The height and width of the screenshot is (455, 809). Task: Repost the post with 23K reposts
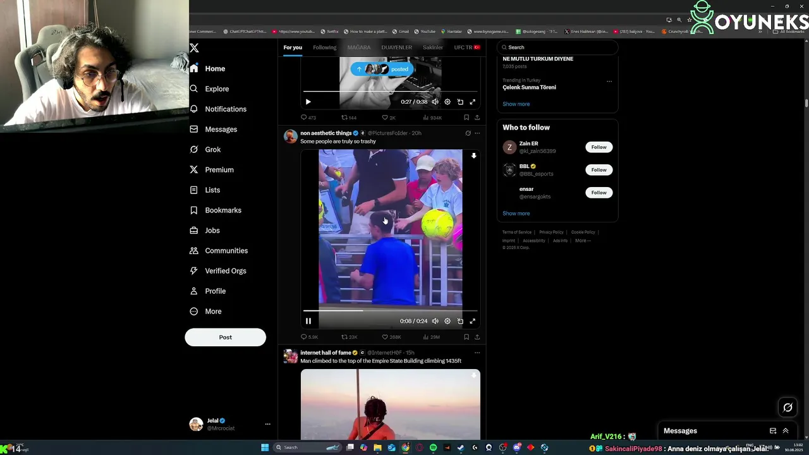tap(349, 337)
